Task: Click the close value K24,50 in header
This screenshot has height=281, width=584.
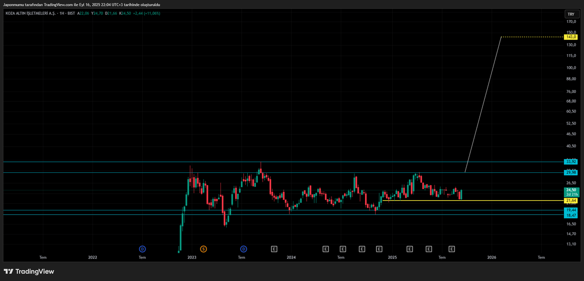Action: point(126,13)
